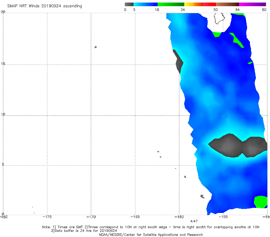Click the note '3)Data buffer is 24 hrs'
This screenshot has height=237, width=270.
[84, 231]
